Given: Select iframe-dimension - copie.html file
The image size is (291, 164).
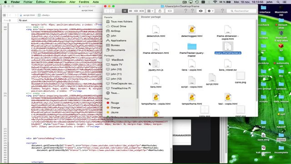Looking at the screenshot, I should click(x=228, y=32).
